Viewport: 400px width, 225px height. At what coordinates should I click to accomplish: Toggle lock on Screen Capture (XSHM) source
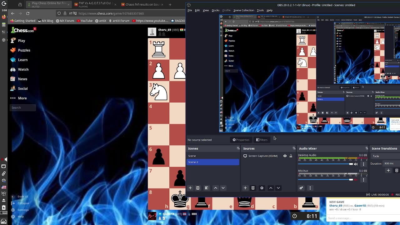click(x=291, y=156)
